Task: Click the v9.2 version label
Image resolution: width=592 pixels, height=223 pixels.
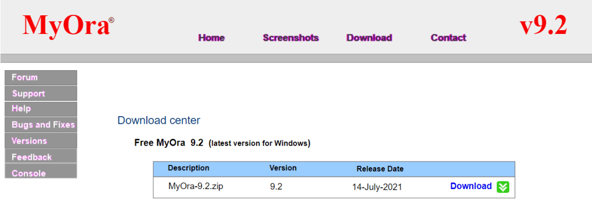Action: pyautogui.click(x=543, y=26)
